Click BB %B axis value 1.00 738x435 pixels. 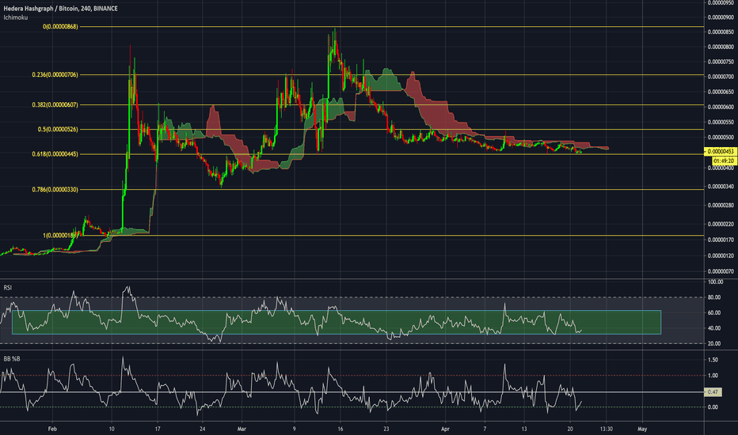click(713, 376)
